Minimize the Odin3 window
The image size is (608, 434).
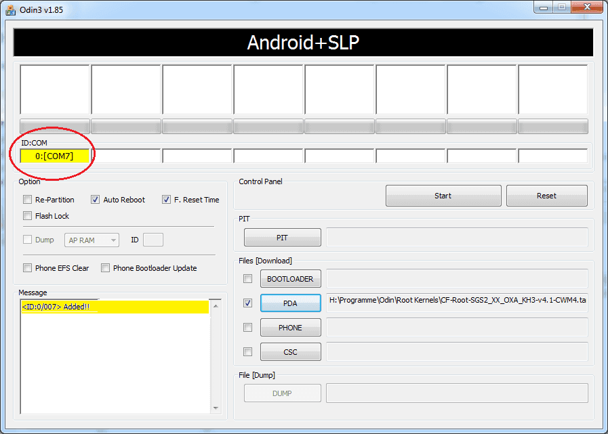544,7
